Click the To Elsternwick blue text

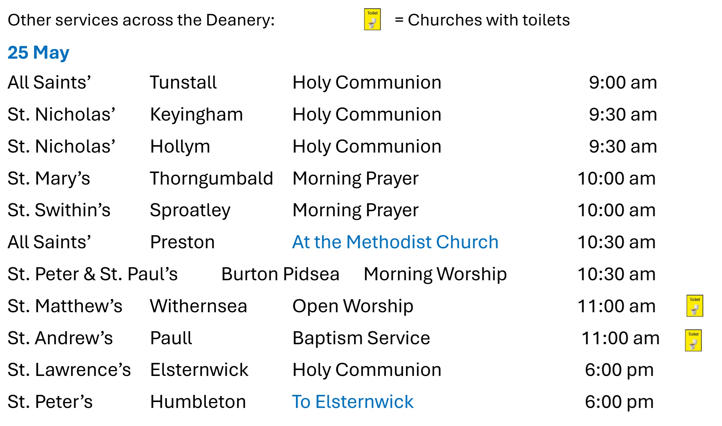point(353,402)
